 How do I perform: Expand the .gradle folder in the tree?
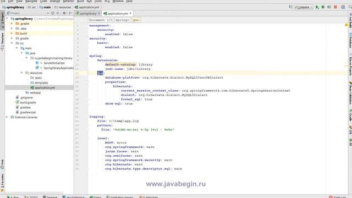(12, 24)
